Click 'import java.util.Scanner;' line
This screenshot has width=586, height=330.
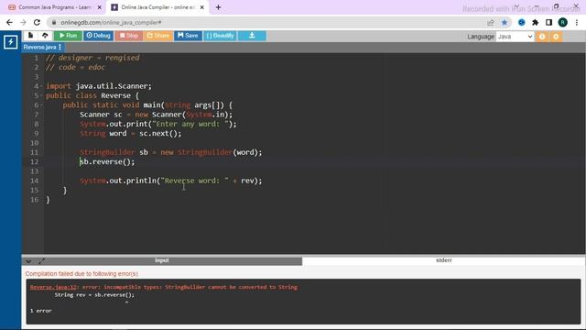99,86
